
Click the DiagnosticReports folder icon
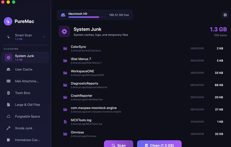coord(65,85)
